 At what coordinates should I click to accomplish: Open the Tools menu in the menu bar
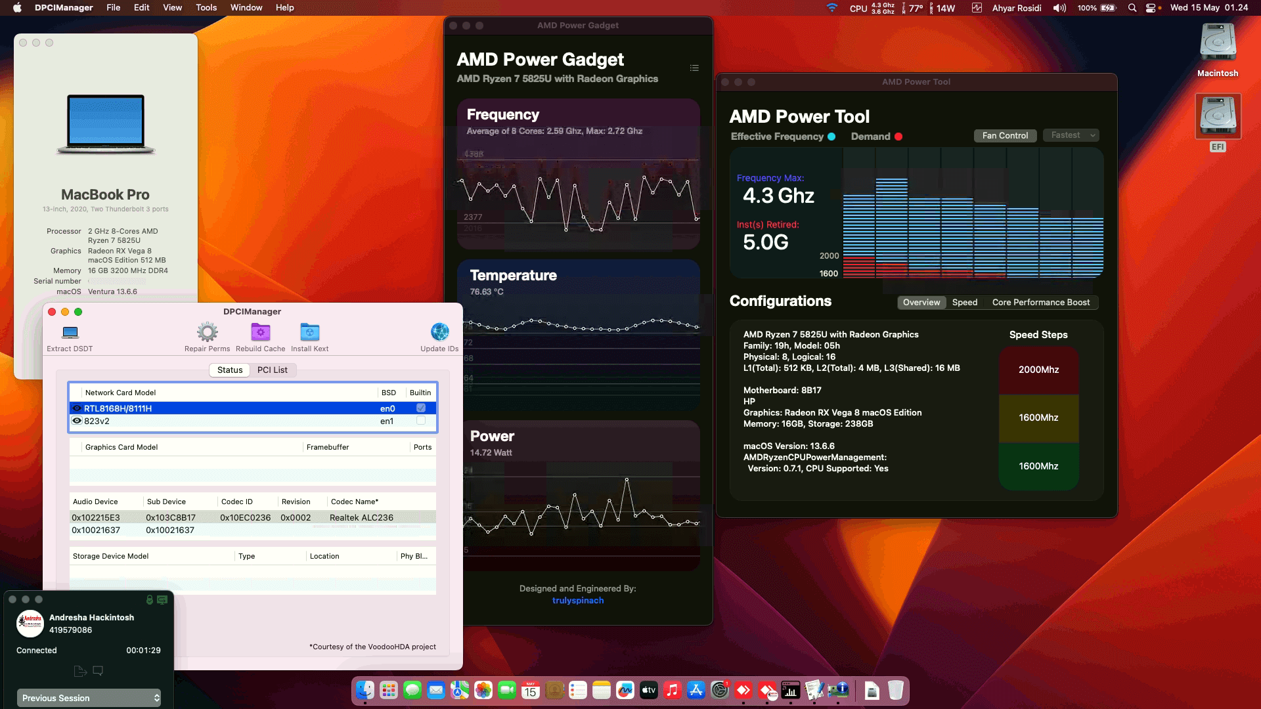pyautogui.click(x=206, y=7)
